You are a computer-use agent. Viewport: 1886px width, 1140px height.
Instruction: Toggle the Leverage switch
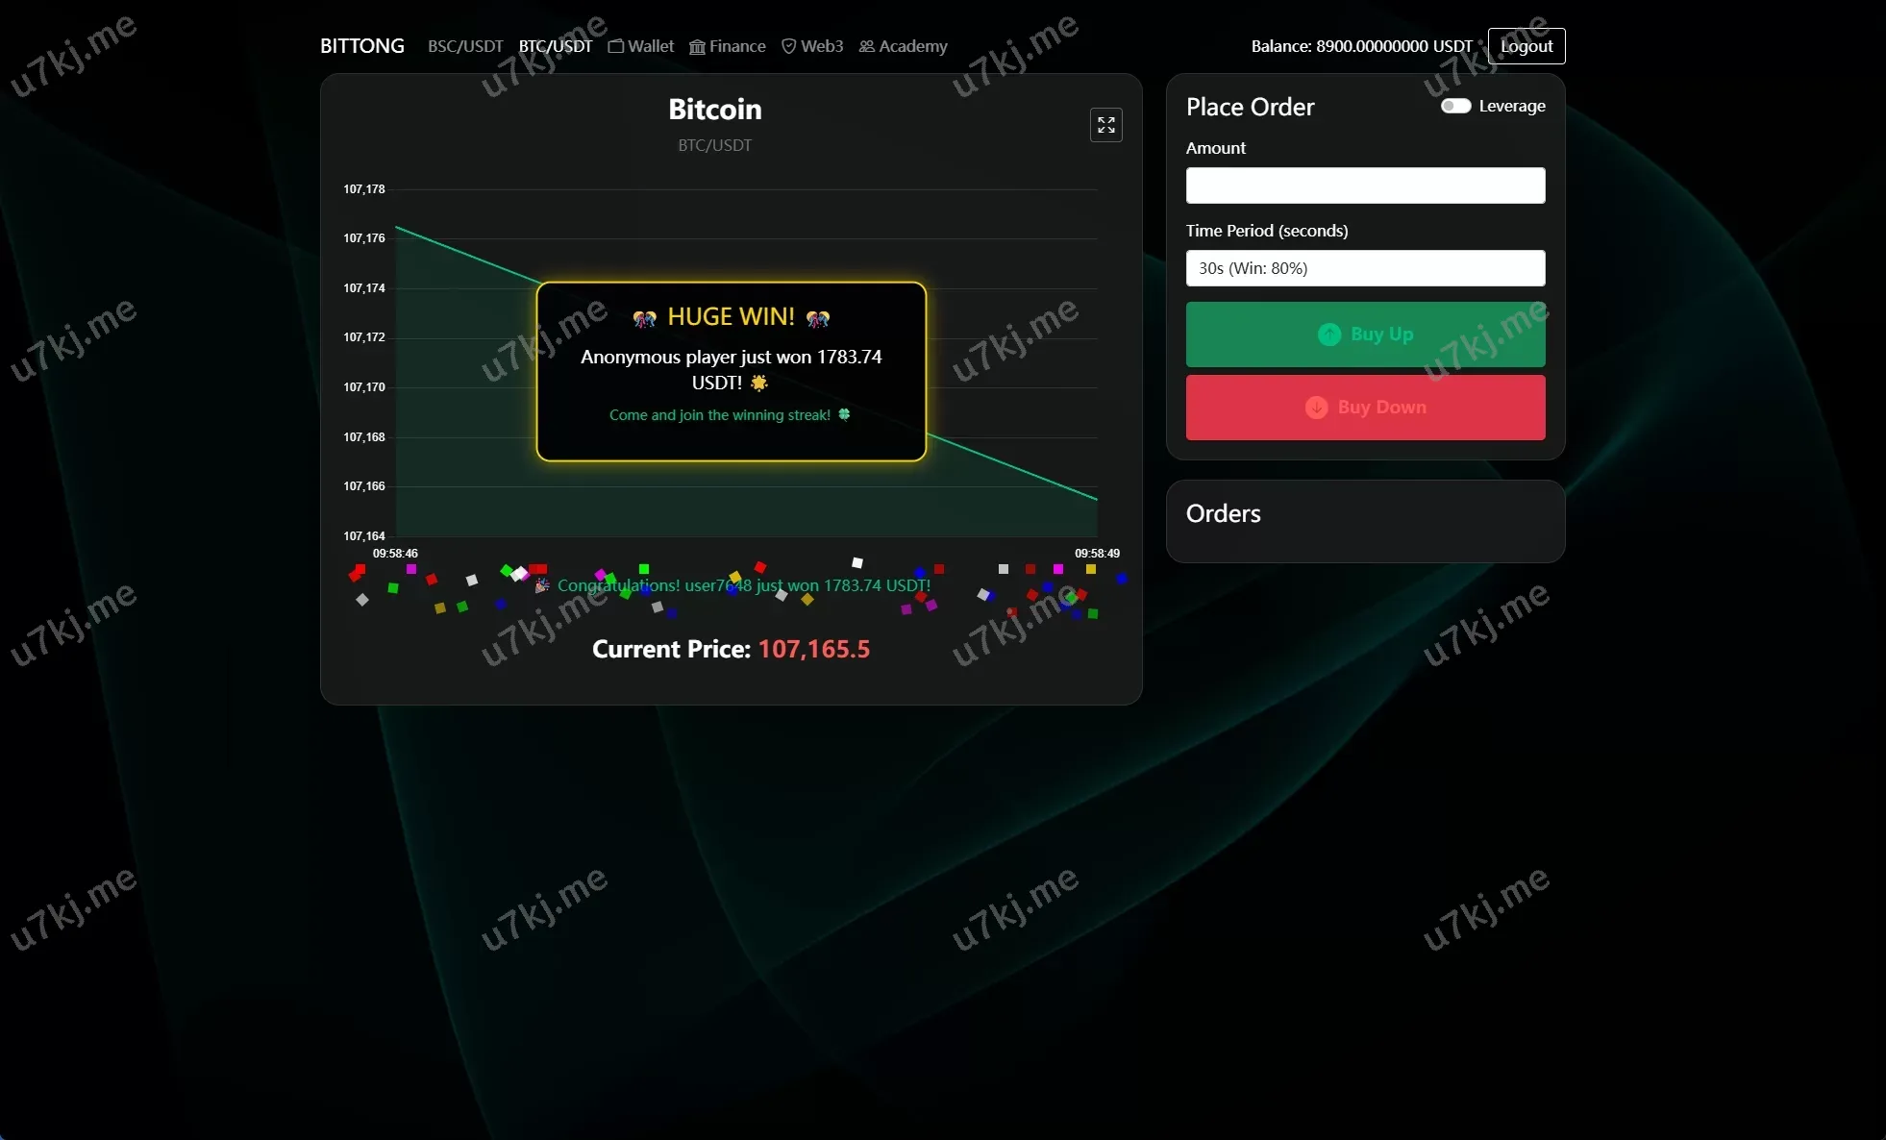point(1455,106)
